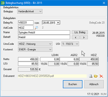Close the Belegbuchung dialog window
The image size is (108, 97).
[104, 3]
